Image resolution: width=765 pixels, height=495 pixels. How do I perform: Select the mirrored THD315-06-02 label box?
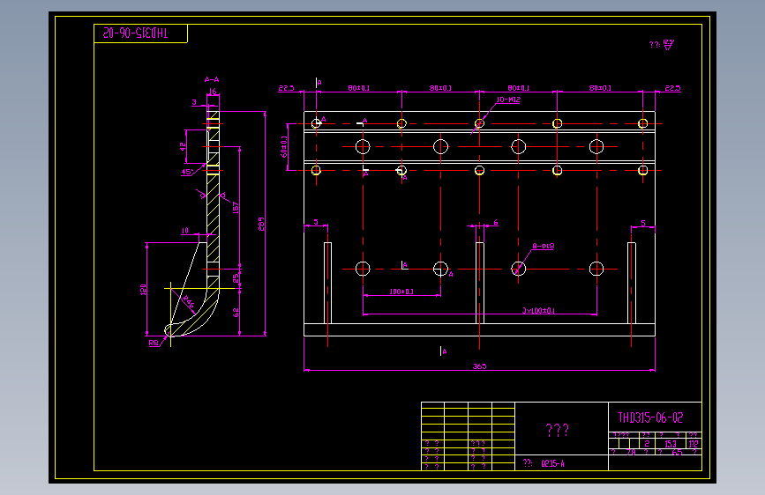click(140, 33)
